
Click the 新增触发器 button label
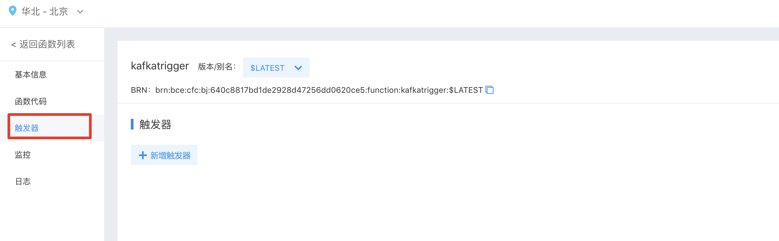[170, 156]
